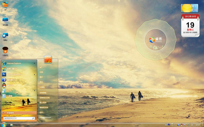Click the Windows Start orb
Image resolution: width=204 pixels, height=127 pixels.
click(x=4, y=125)
